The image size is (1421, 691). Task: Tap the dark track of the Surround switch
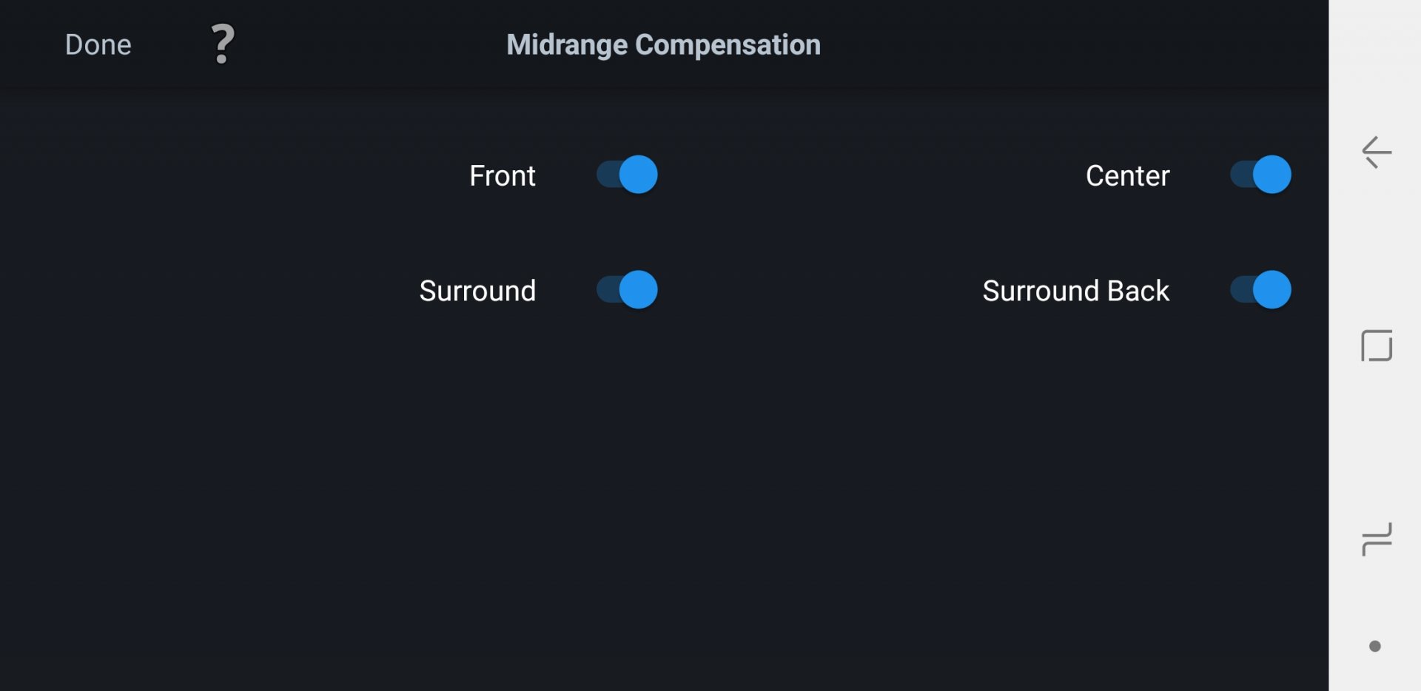pos(607,290)
